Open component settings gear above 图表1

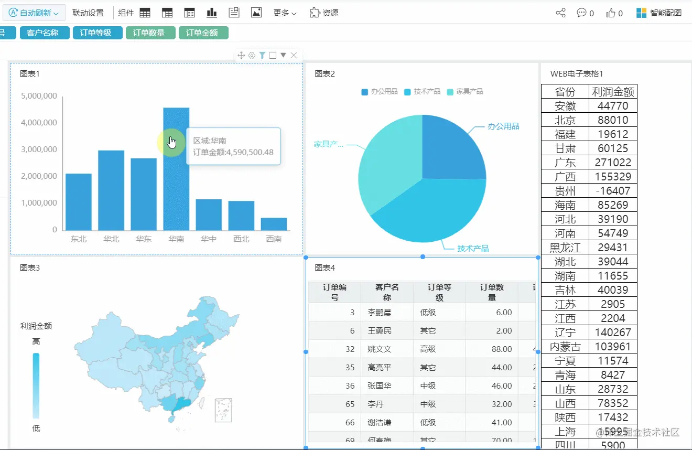point(252,55)
